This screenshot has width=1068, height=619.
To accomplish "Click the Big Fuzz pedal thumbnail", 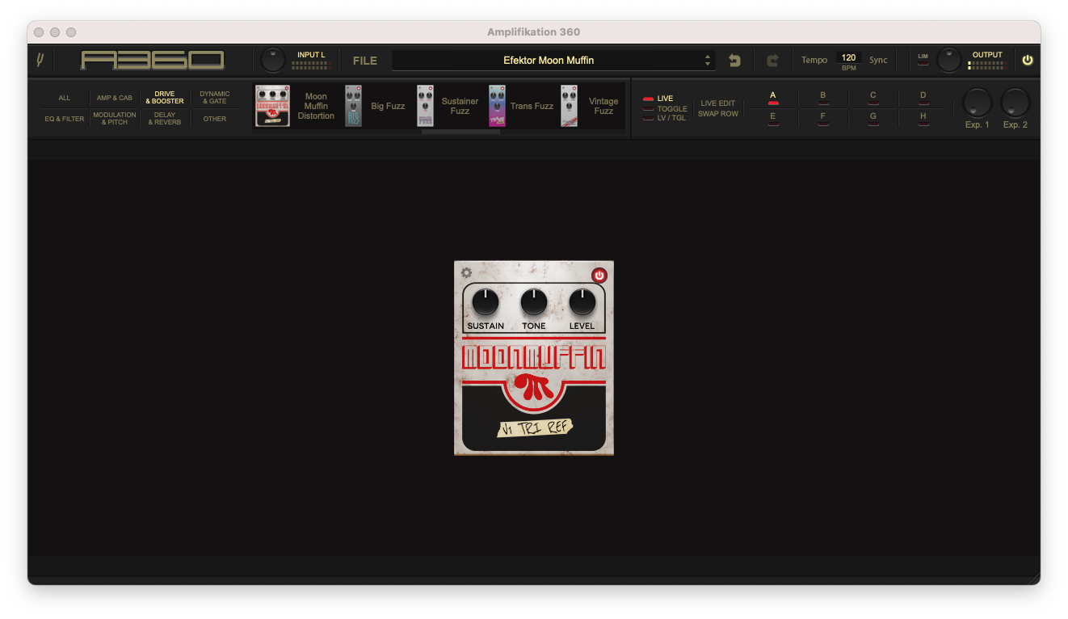I will coord(353,106).
